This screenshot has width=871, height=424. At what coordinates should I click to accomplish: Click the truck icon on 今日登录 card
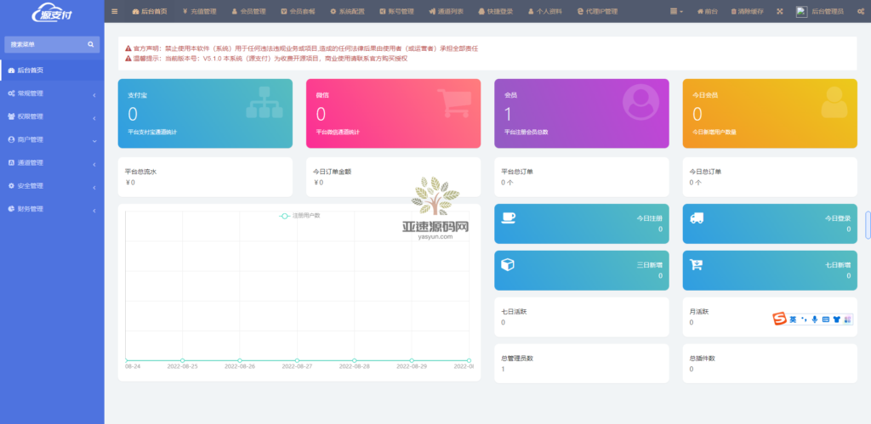click(697, 218)
